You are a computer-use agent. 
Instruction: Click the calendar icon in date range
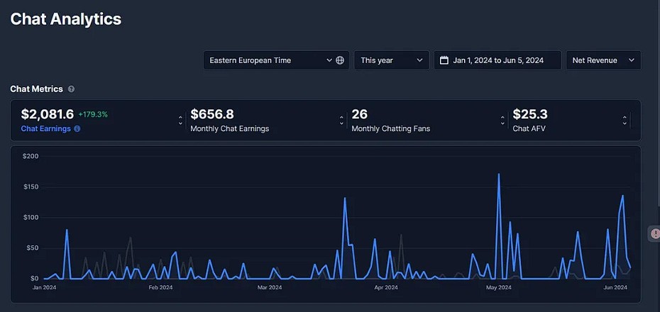(x=444, y=60)
